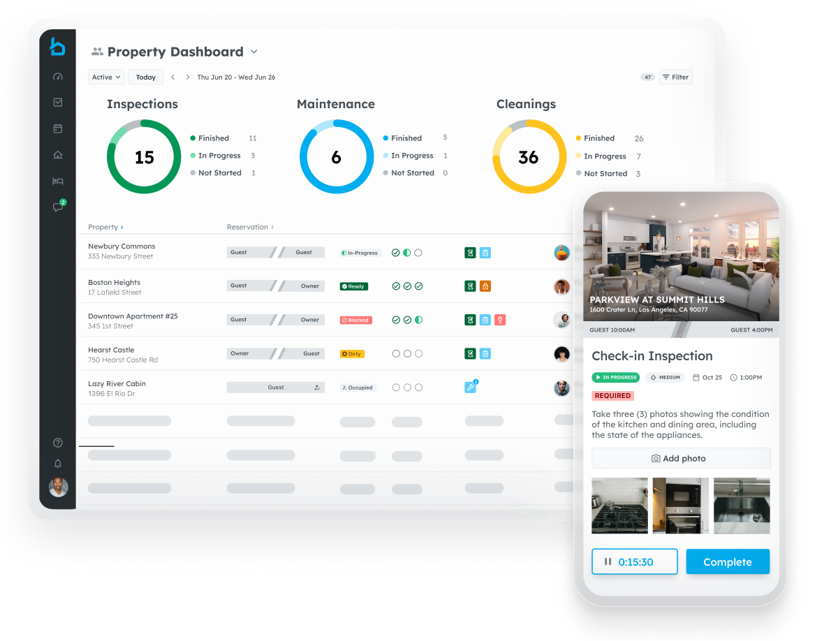Sort by the Property column header
Viewport: 838px width, 641px height.
coord(105,227)
